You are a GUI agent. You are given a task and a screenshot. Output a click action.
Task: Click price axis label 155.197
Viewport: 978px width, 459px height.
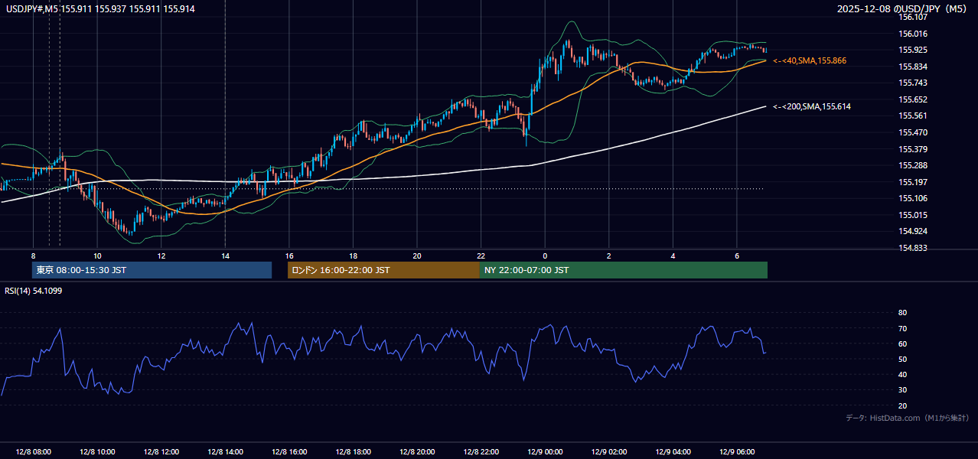pyautogui.click(x=913, y=182)
